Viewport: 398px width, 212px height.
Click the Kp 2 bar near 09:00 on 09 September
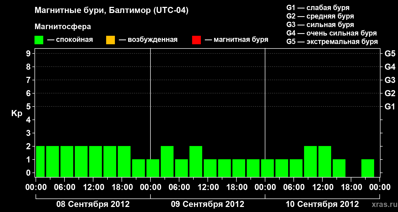pos(196,161)
